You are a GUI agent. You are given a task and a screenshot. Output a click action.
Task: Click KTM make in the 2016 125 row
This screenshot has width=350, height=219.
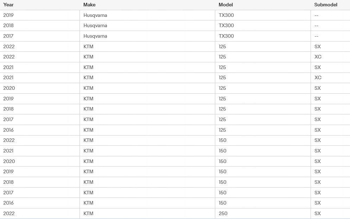point(88,130)
